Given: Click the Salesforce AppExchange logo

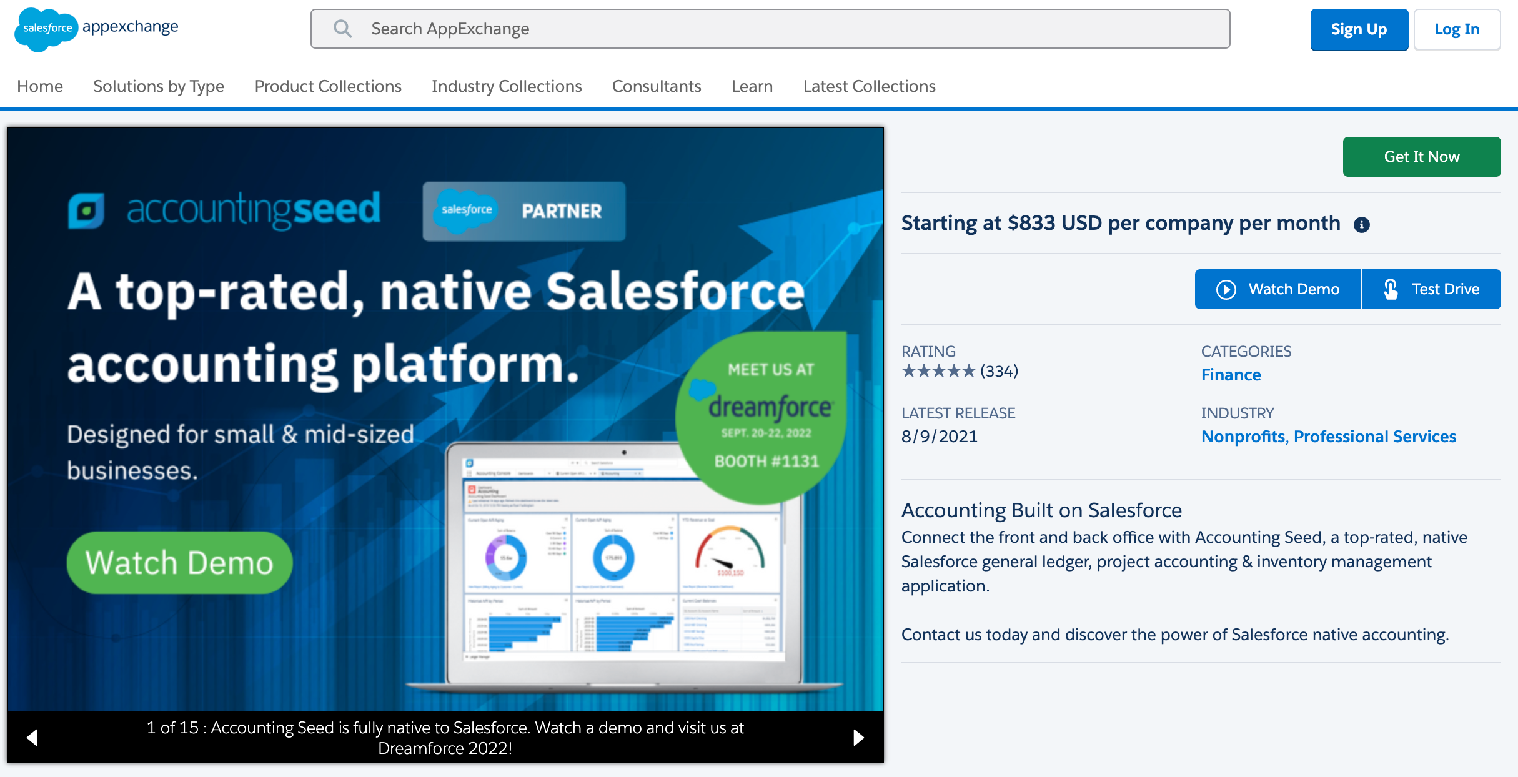Looking at the screenshot, I should pyautogui.click(x=96, y=29).
